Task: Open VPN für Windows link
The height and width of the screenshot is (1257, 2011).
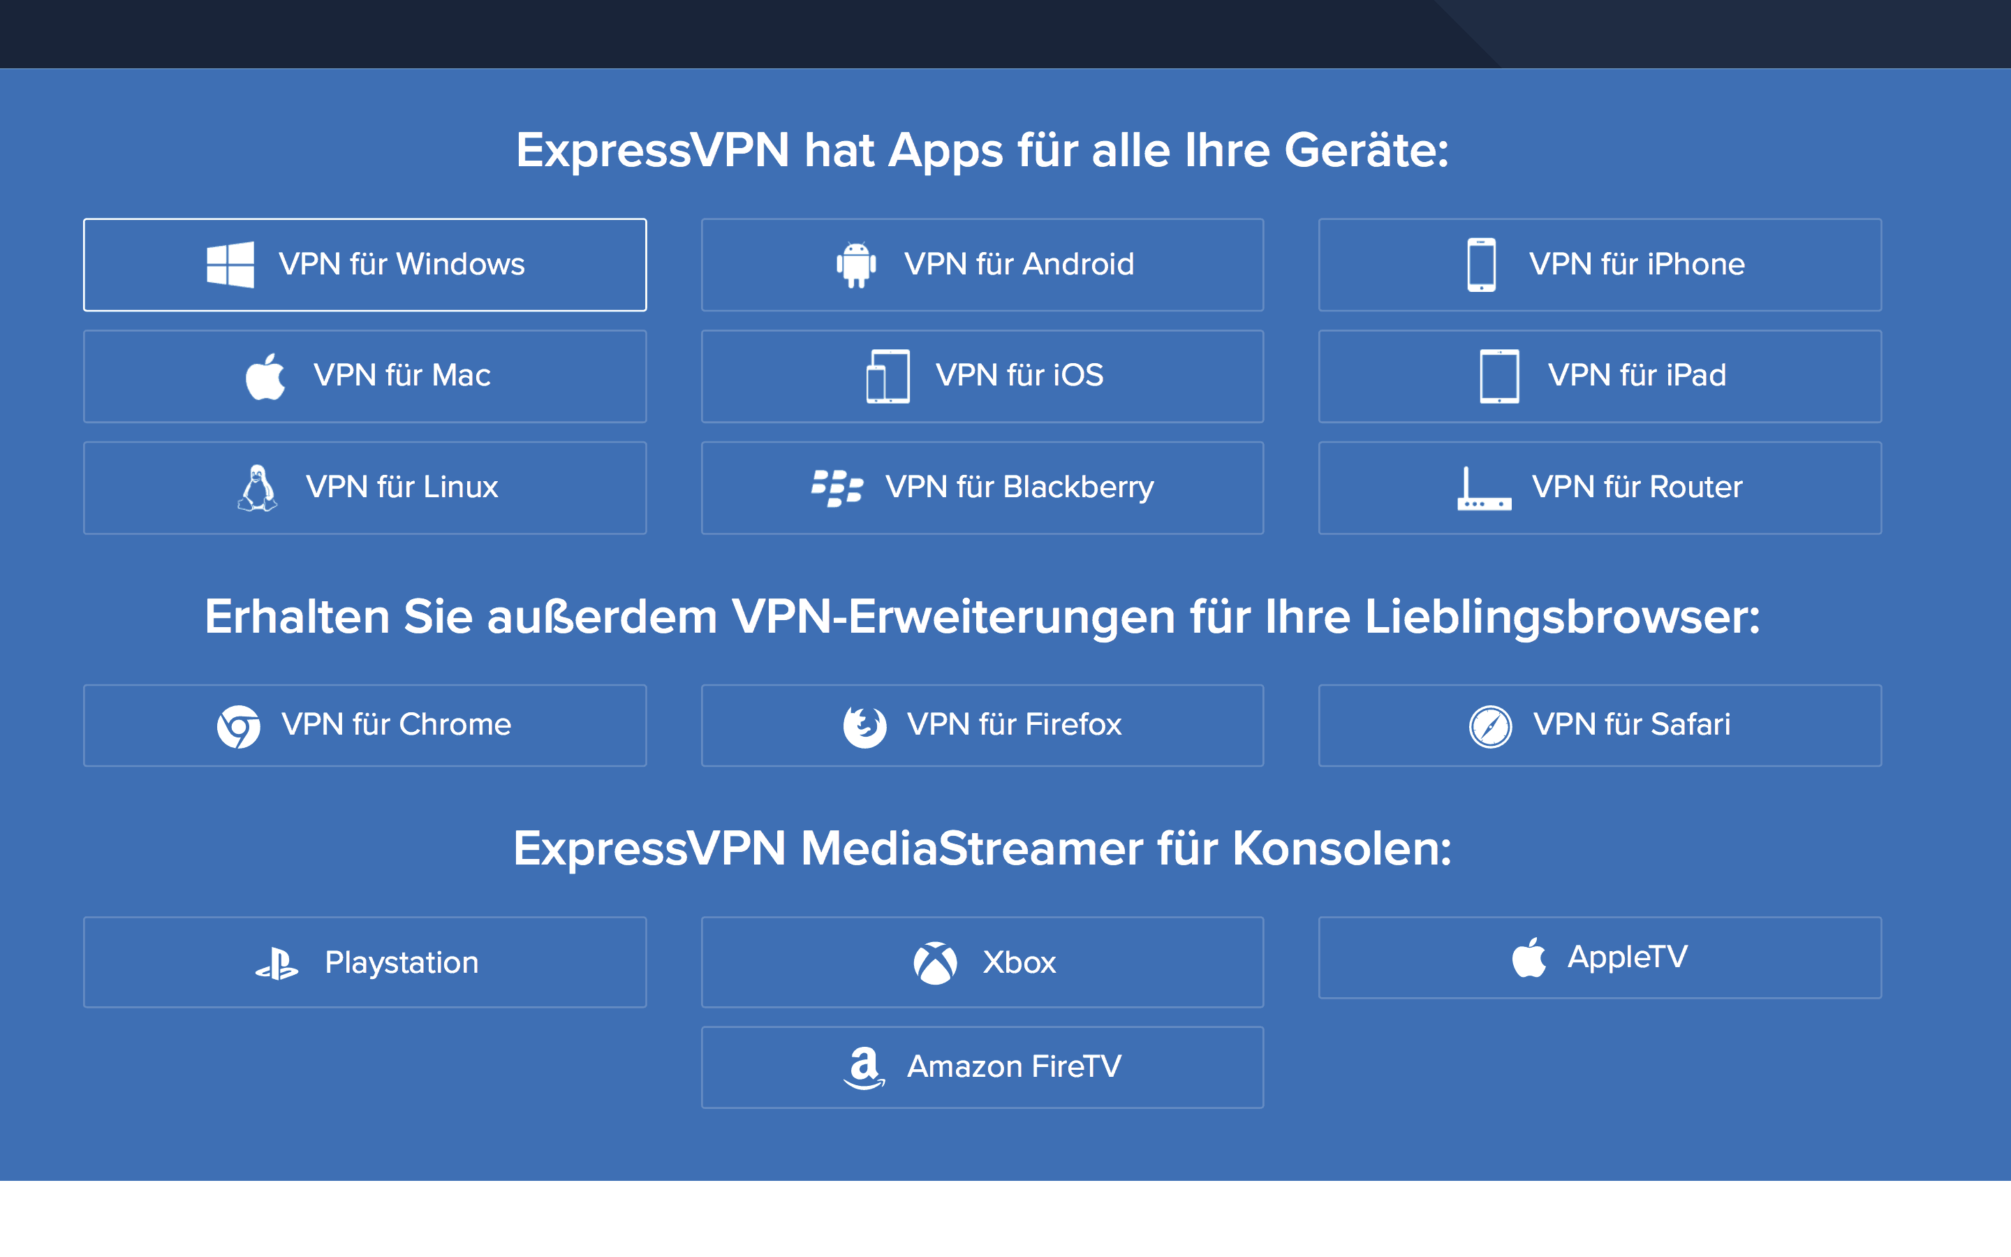Action: click(x=364, y=265)
